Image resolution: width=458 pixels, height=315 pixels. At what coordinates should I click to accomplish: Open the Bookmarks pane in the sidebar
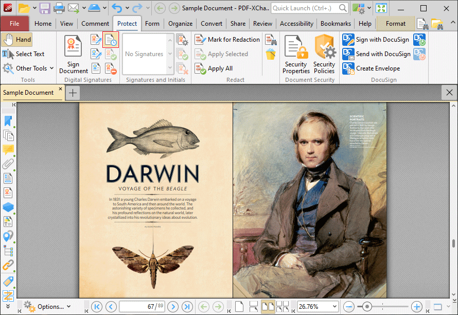(8, 121)
